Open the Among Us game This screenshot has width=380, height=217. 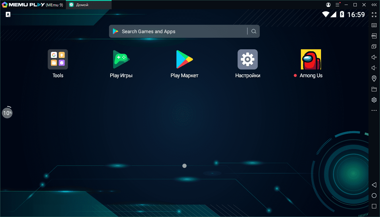coord(311,60)
